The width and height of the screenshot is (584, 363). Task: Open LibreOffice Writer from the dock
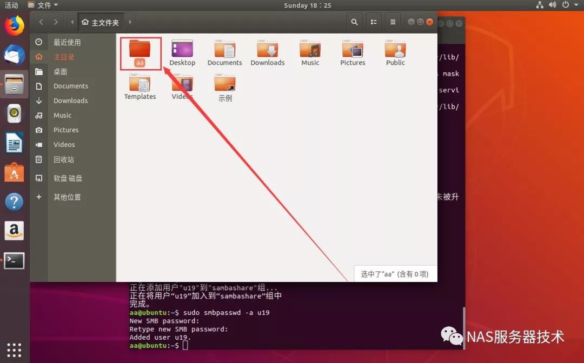(x=14, y=143)
